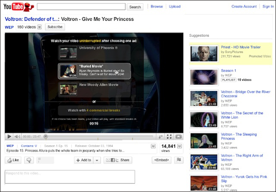Open WEP channel link under the title

(9, 27)
